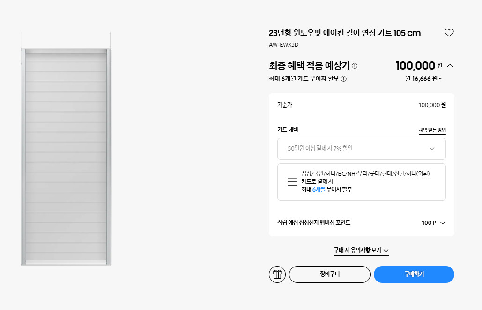Collapse price details with the up chevron
The image size is (482, 310).
pos(450,66)
